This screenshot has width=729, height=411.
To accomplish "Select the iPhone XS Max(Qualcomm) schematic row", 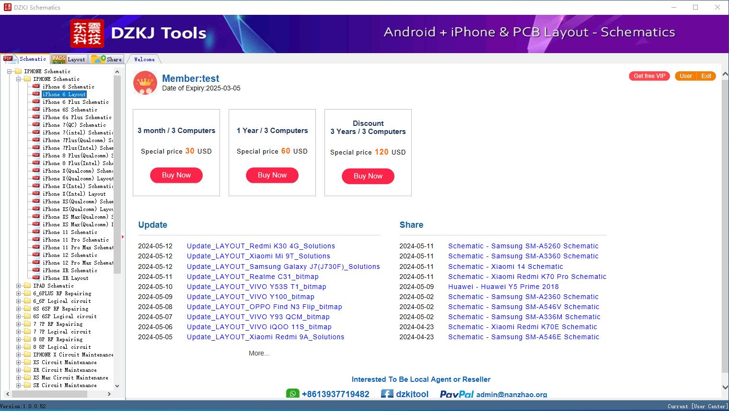I will pyautogui.click(x=78, y=217).
